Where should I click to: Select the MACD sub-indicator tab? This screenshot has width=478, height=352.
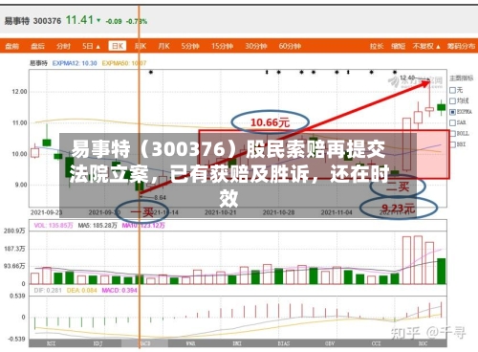[144, 343]
